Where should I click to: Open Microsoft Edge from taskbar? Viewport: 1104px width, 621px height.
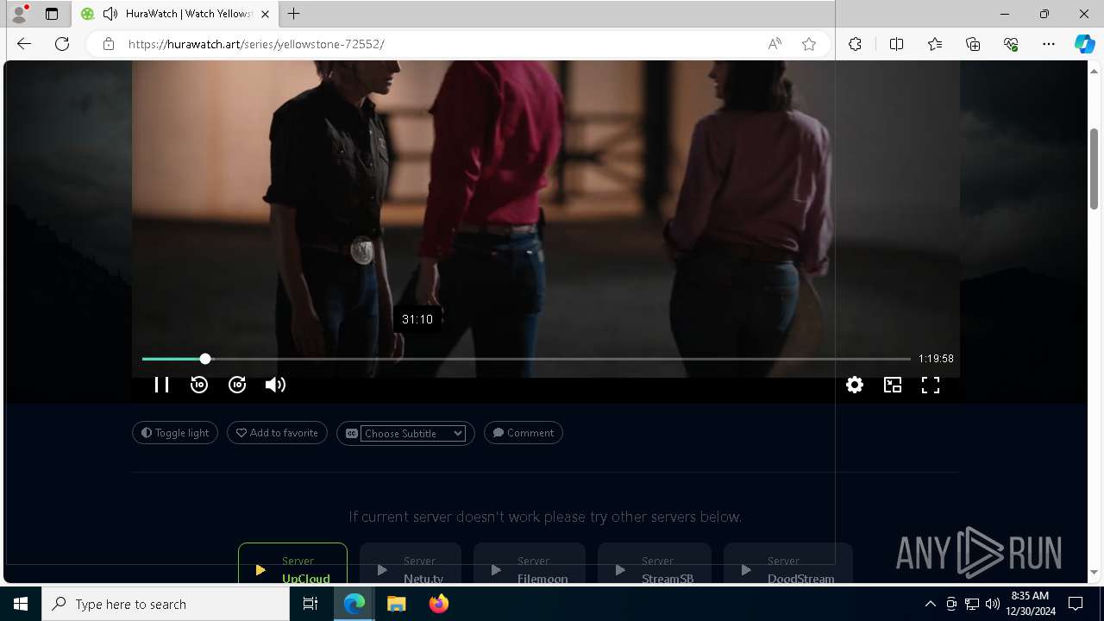point(354,604)
